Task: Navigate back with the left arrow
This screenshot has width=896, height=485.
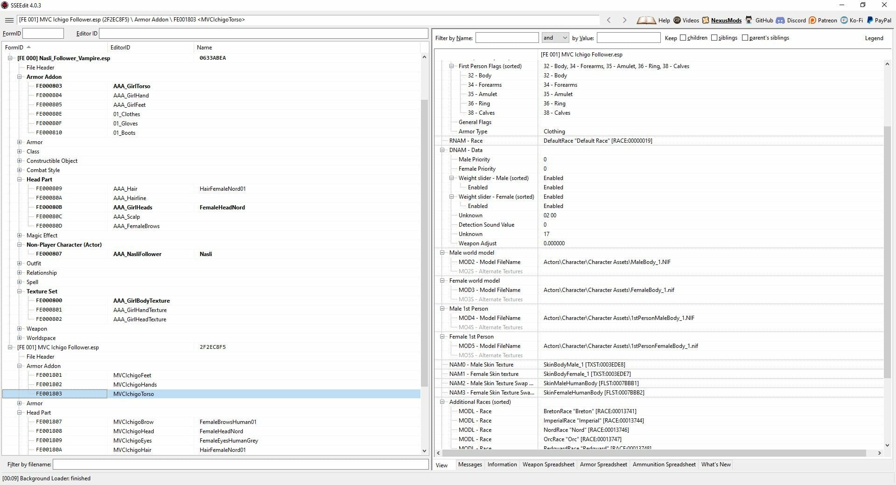Action: (x=609, y=20)
